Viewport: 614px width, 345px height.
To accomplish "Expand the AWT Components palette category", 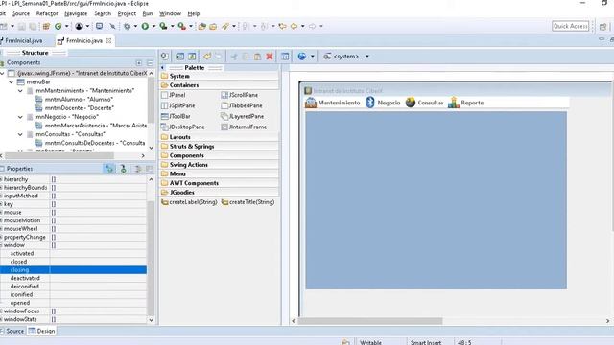I will (220, 183).
